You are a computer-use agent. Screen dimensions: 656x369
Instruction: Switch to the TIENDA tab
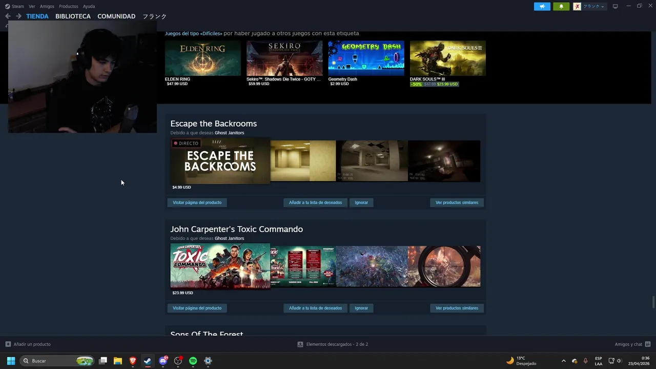(37, 16)
